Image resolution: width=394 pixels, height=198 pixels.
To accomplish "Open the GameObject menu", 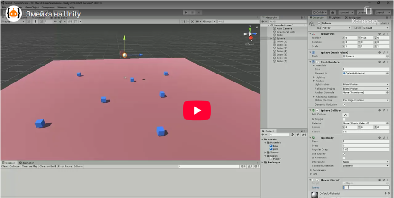I will (x=32, y=8).
